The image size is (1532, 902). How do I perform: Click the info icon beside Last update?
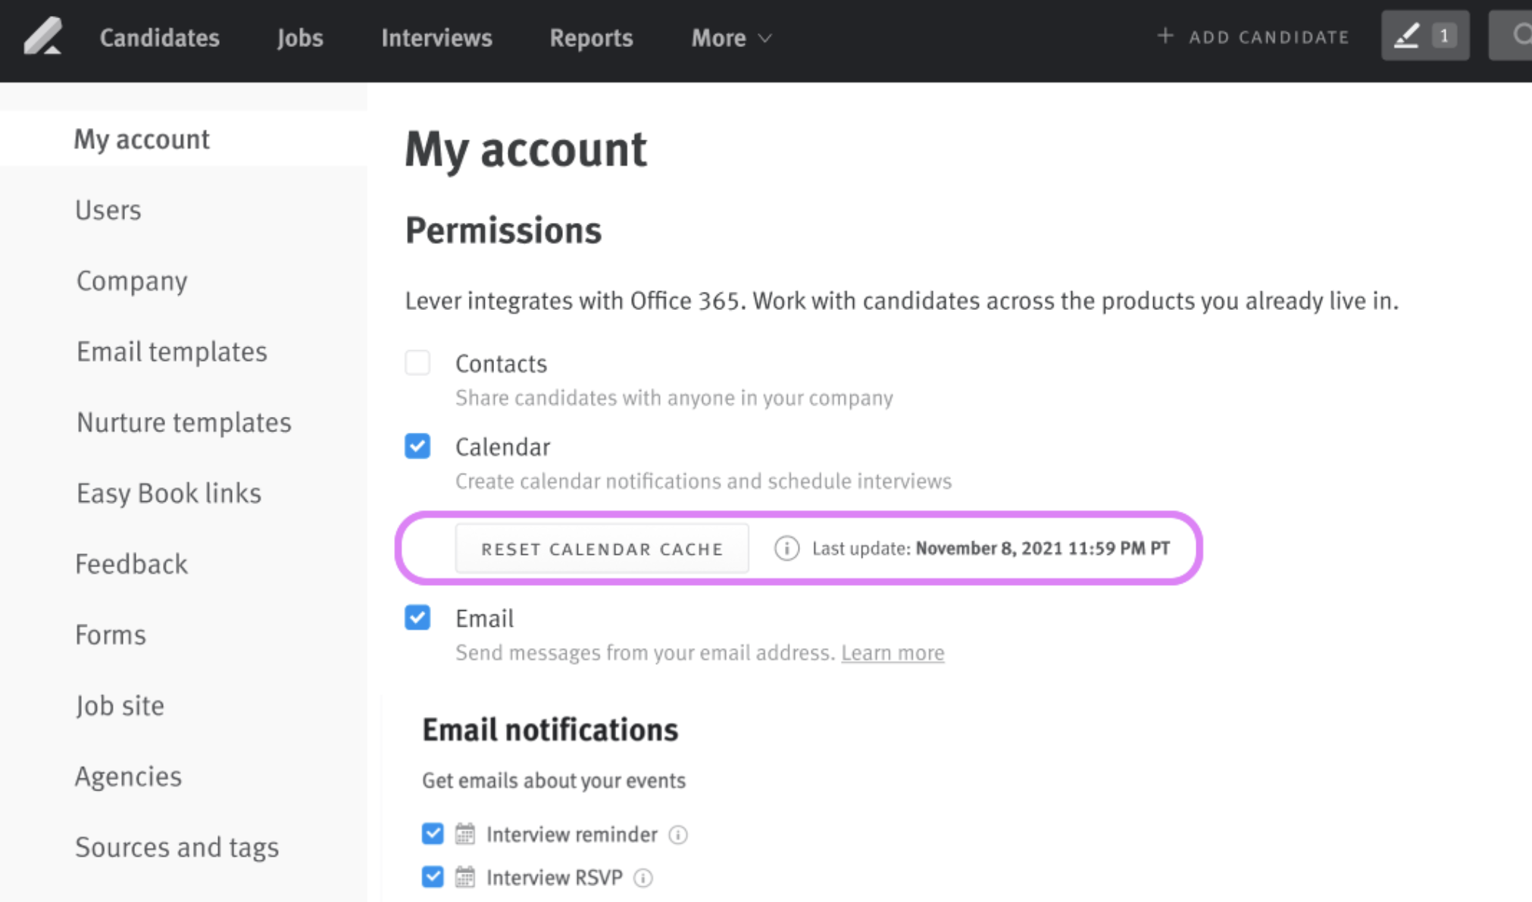pyautogui.click(x=786, y=548)
